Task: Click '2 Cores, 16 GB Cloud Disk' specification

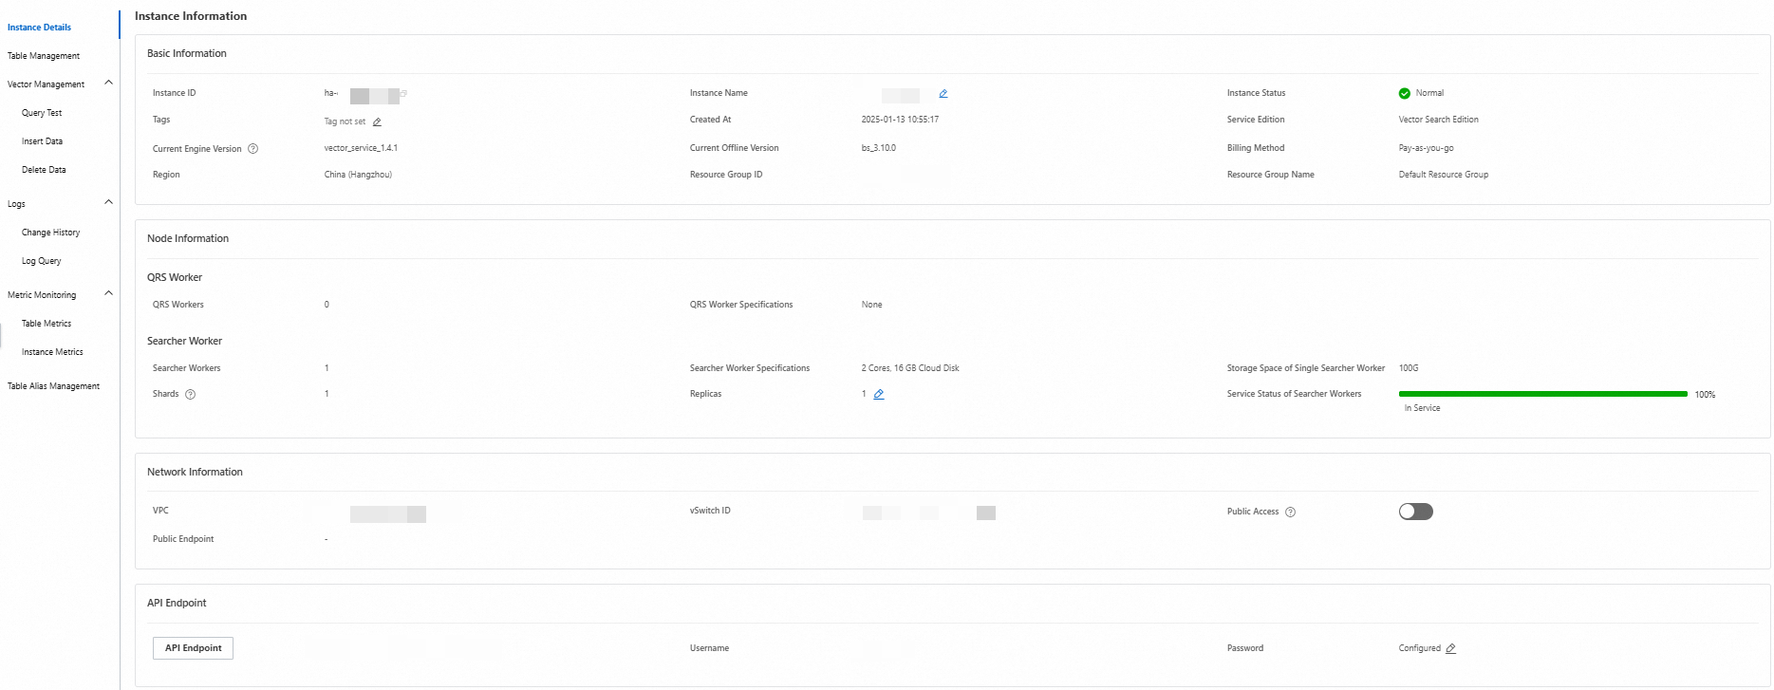Action: [x=910, y=368]
